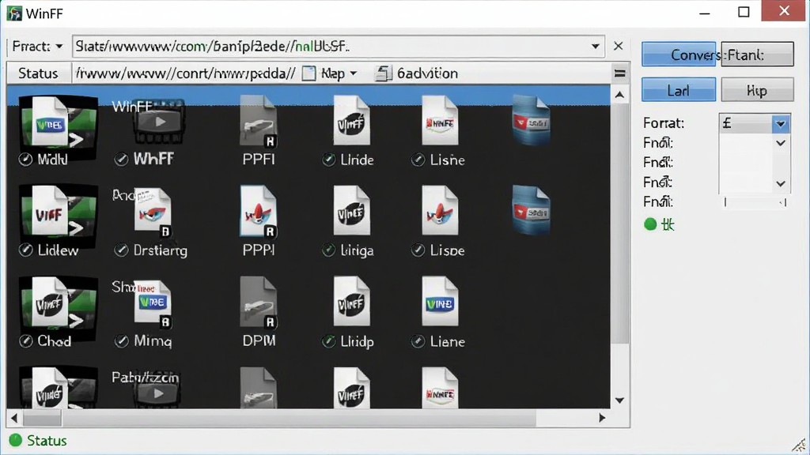This screenshot has height=455, width=810.
Task: Toggle the checkmark beside Mimq
Action: (121, 341)
